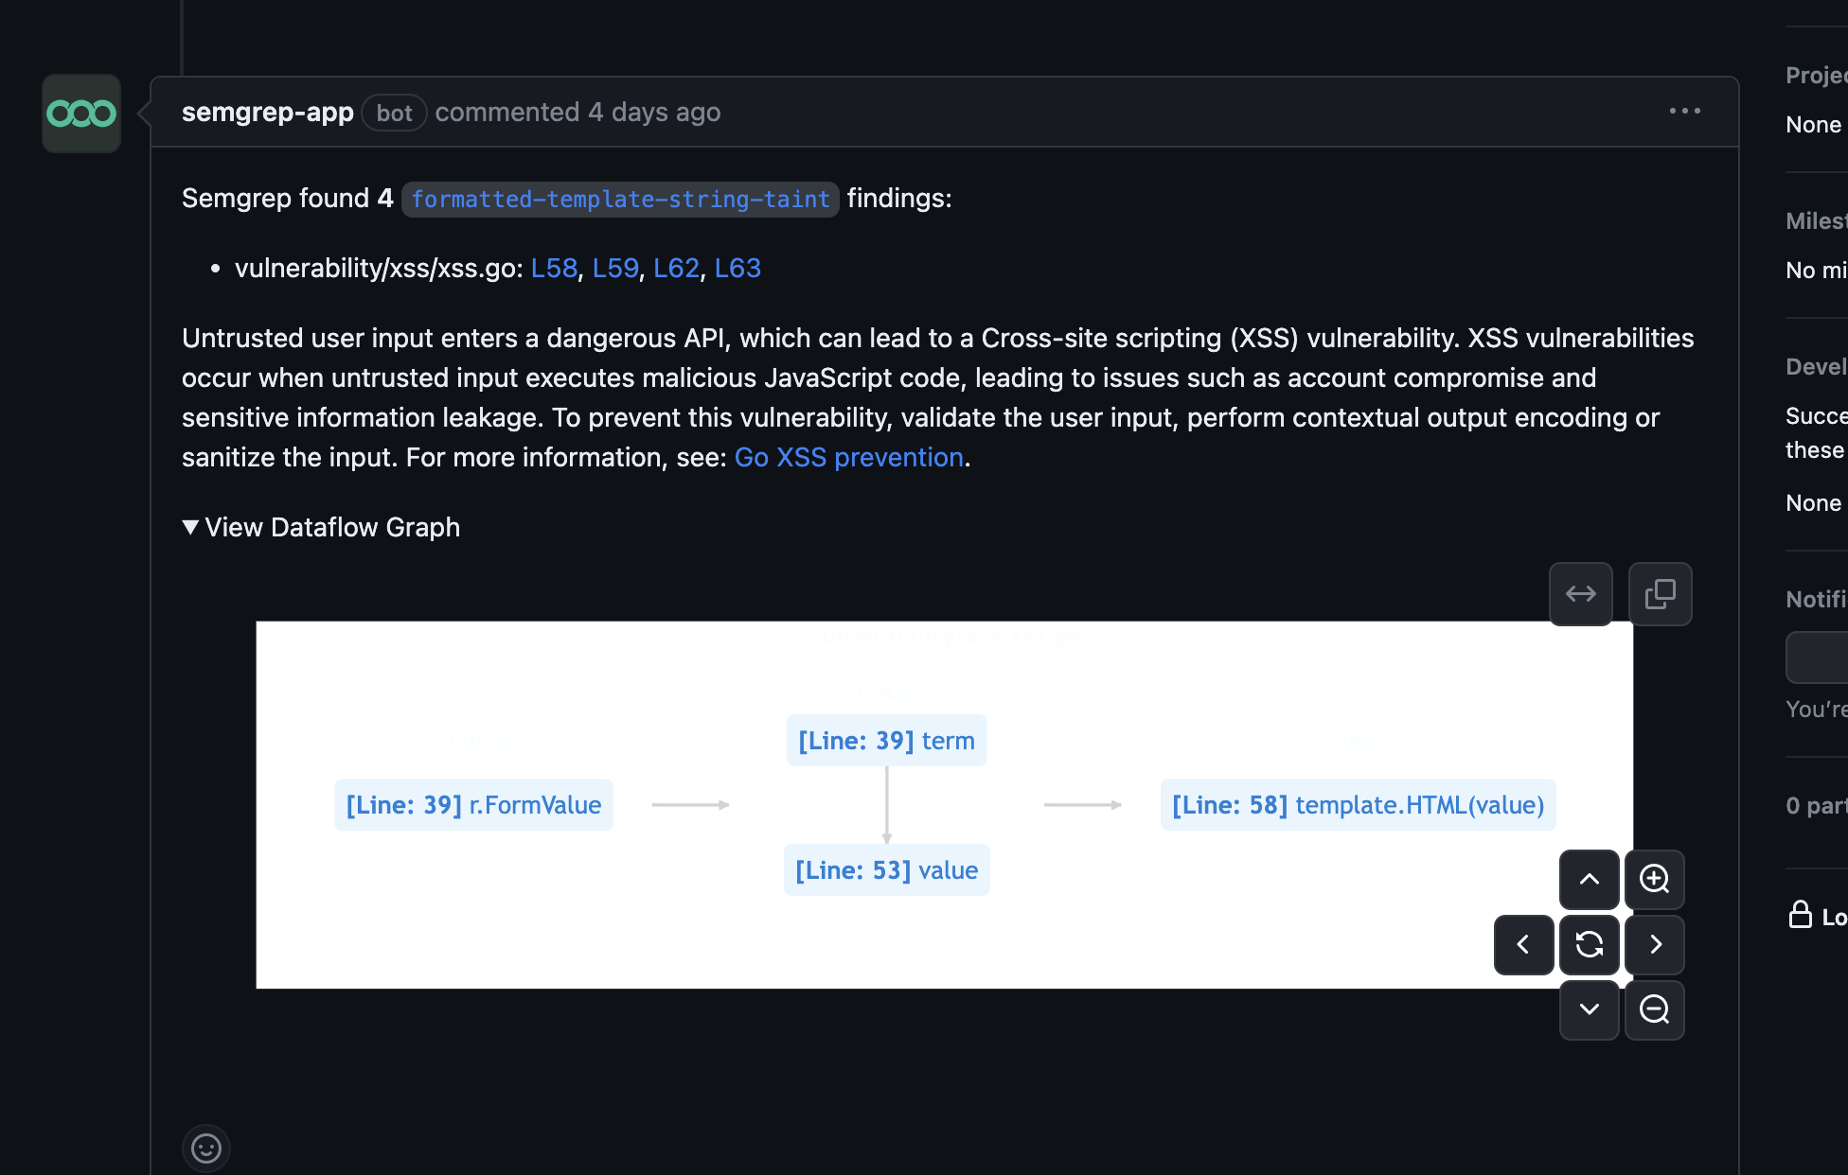
Task: Reset the dataflow graph view
Action: tap(1589, 945)
